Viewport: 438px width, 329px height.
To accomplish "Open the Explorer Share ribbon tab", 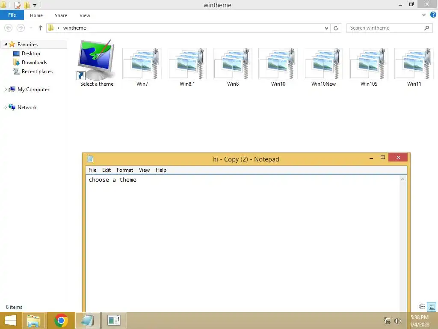I will pos(61,15).
